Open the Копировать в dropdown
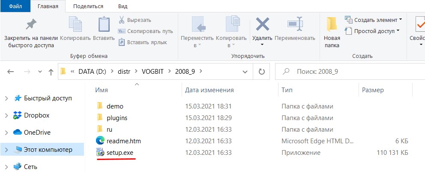 coord(231,45)
